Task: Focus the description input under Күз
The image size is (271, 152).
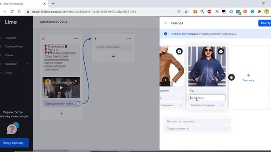Action: [x=207, y=98]
